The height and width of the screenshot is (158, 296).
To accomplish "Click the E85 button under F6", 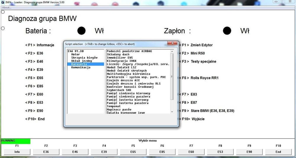I will pos(162,152).
